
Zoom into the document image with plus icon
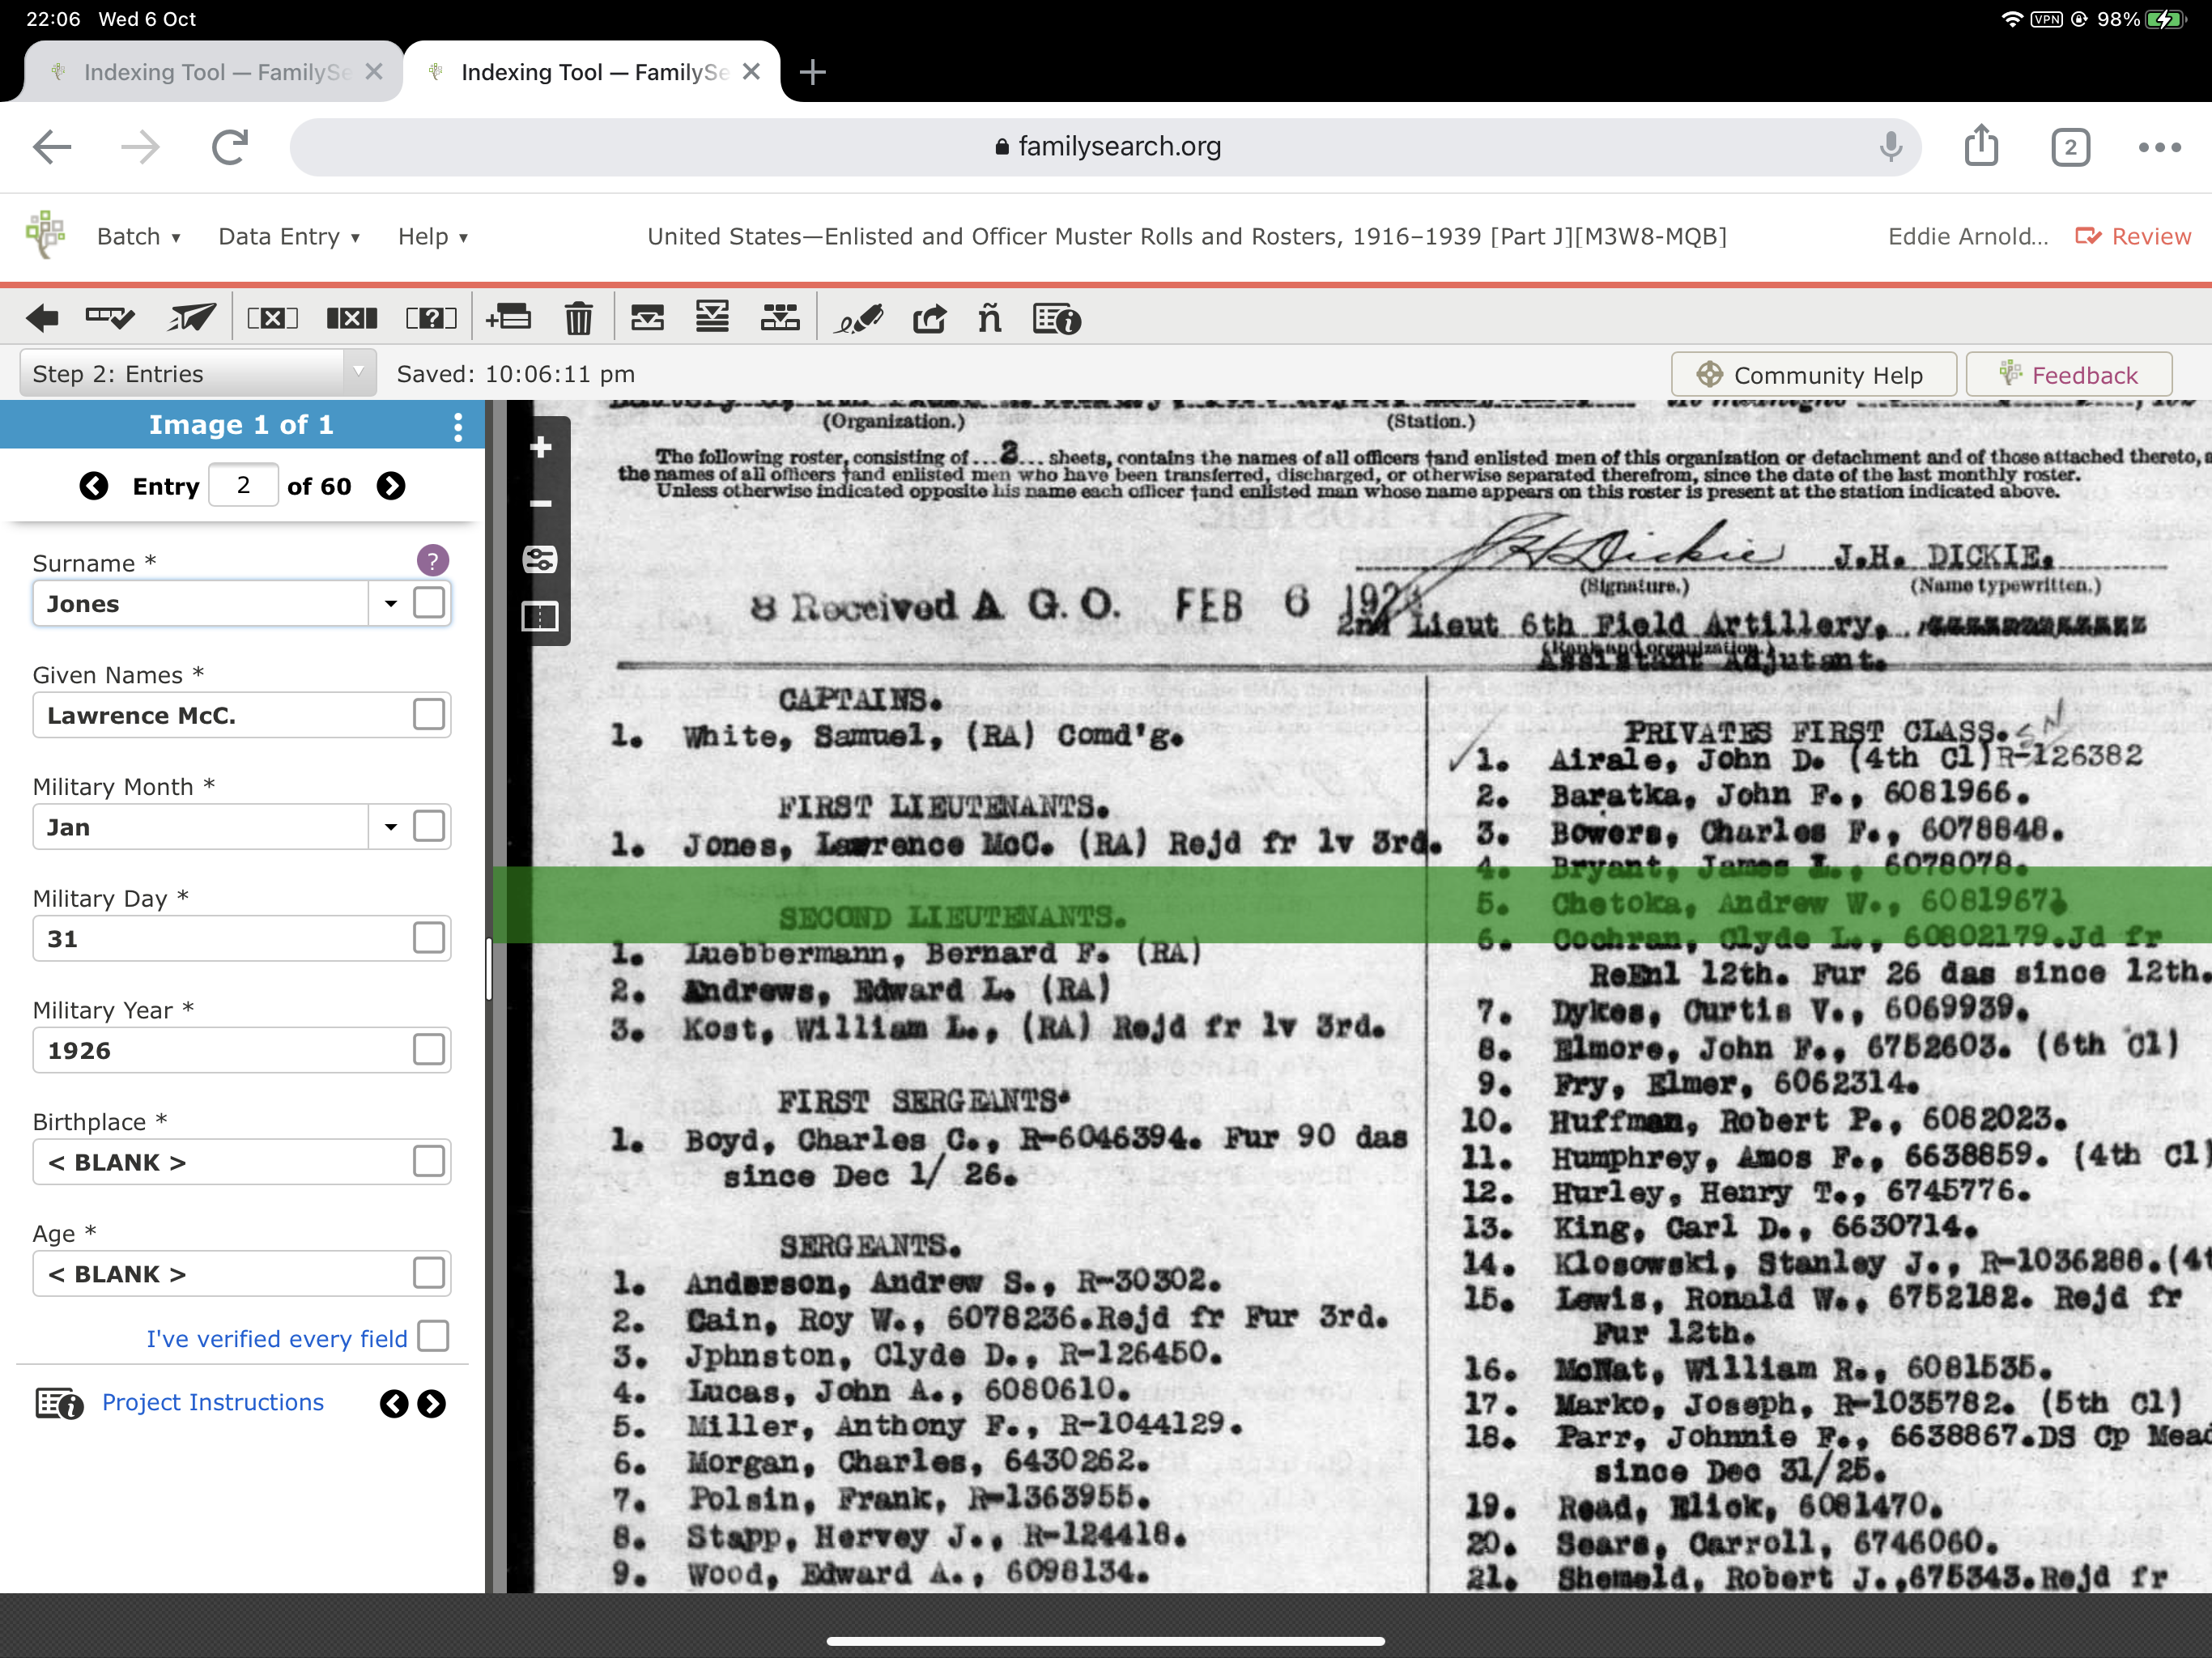click(539, 447)
